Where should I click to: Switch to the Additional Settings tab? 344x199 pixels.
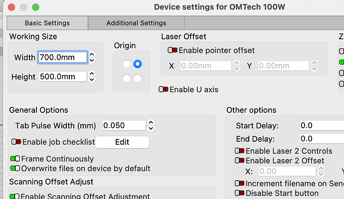(136, 23)
